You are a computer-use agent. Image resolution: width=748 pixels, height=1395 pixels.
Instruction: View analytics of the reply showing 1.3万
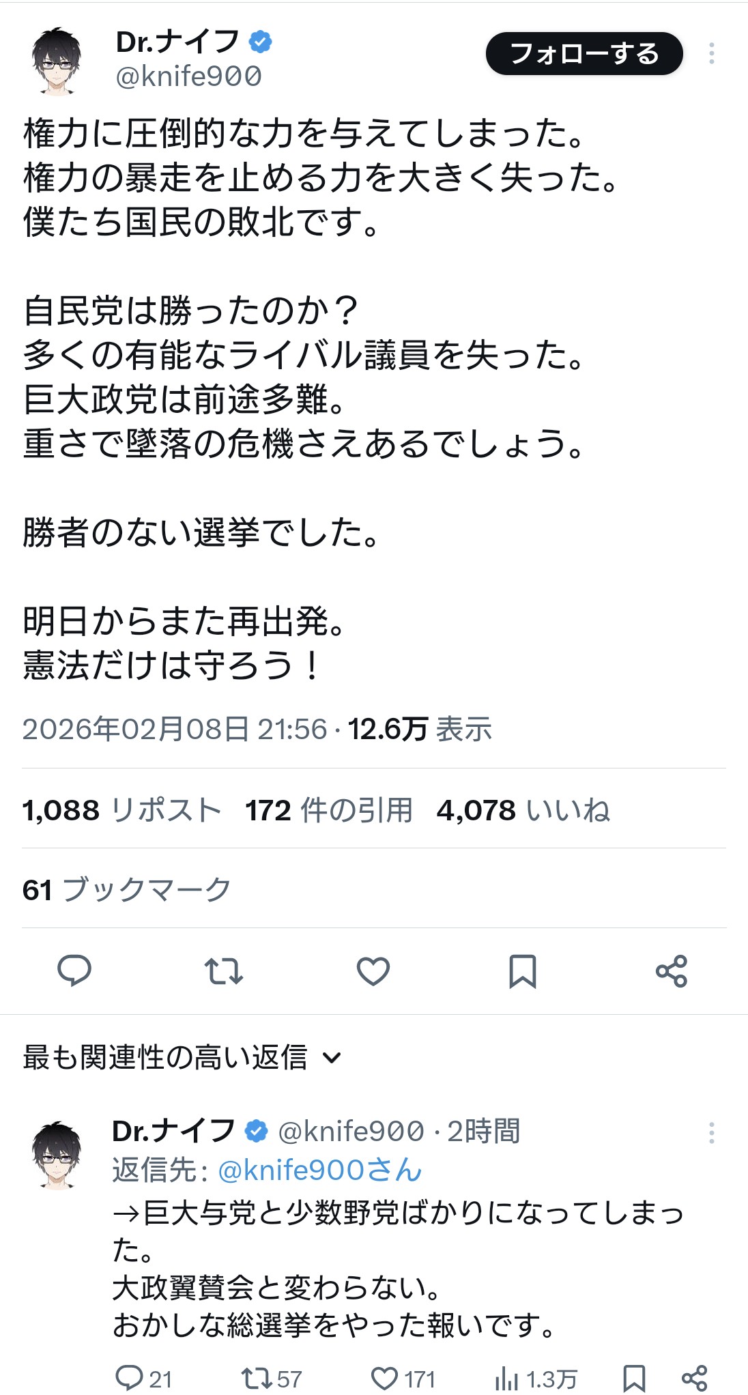[507, 1378]
